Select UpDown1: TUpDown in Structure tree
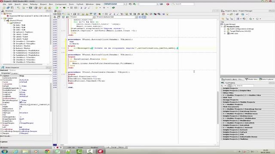275x154 pixels. [24, 32]
